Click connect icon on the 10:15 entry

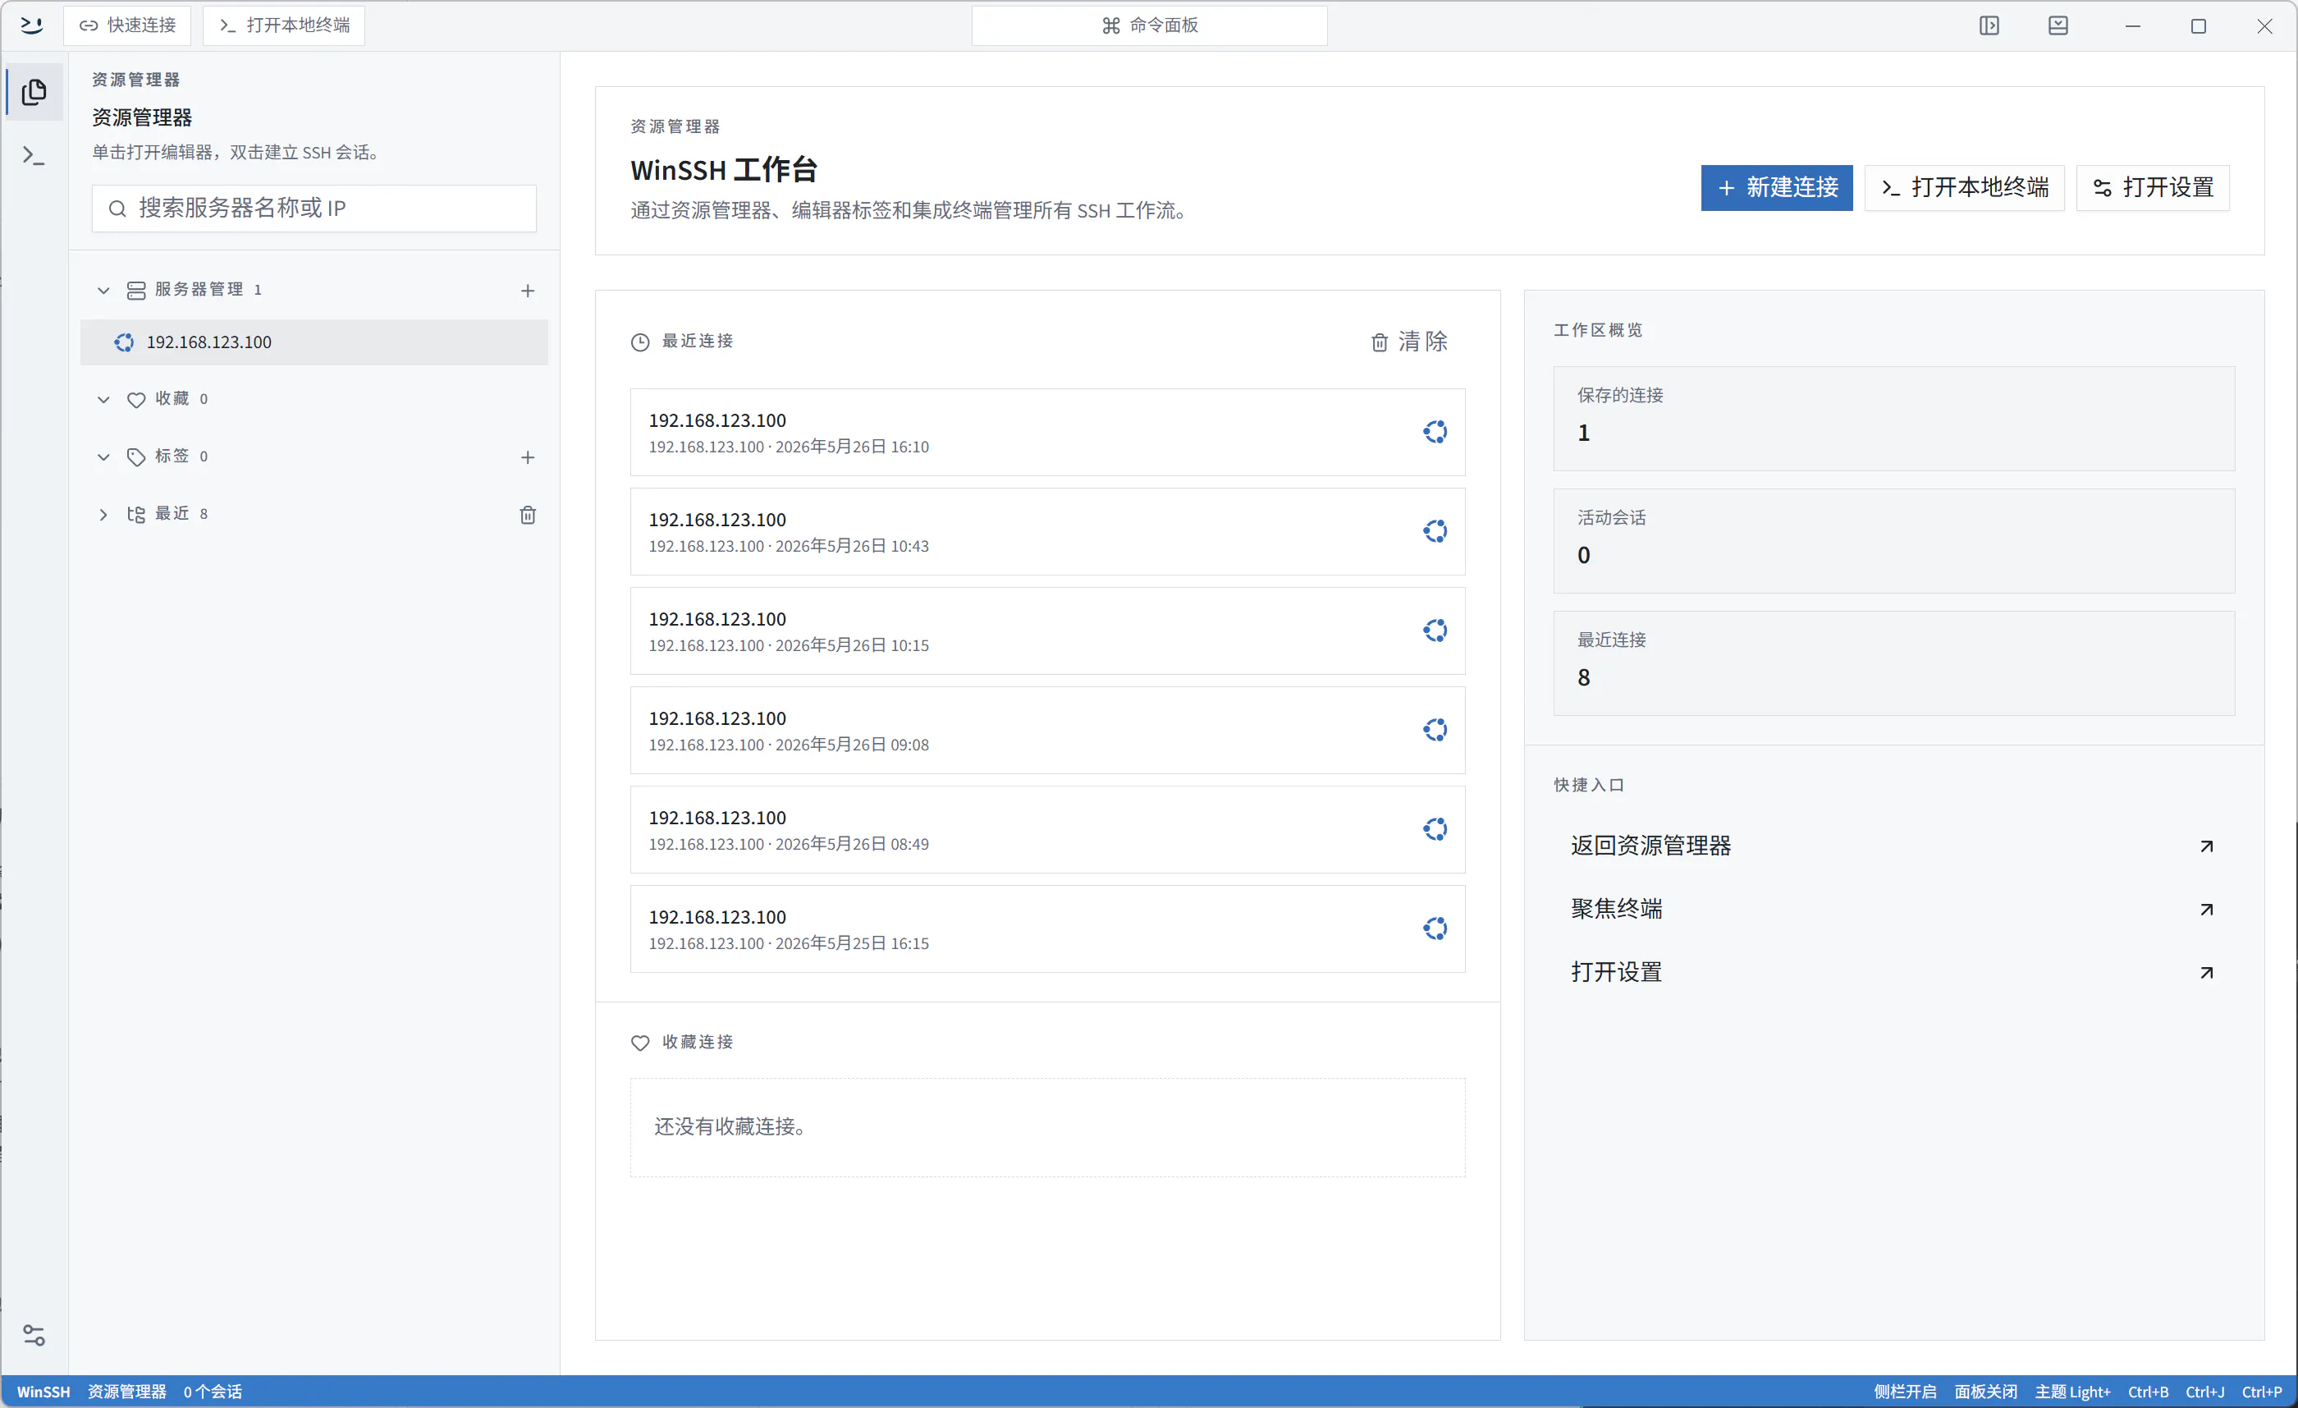1435,630
